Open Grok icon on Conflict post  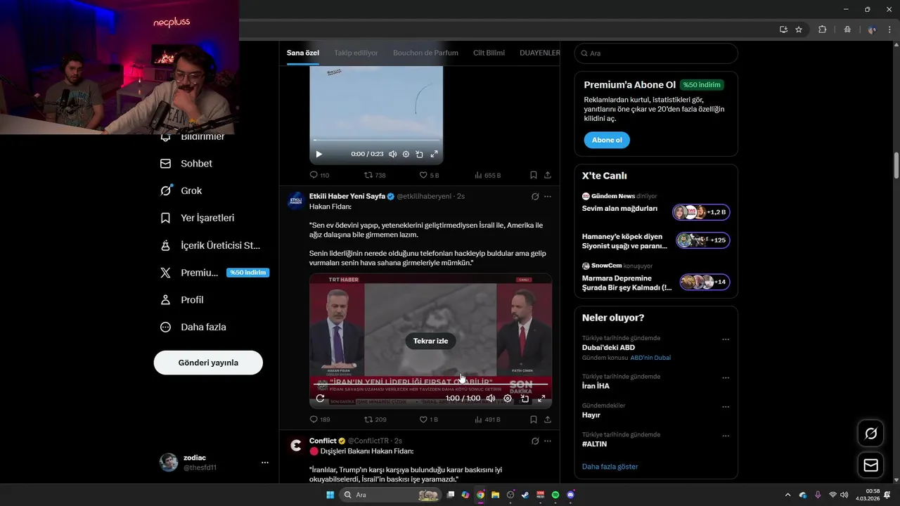click(x=535, y=441)
